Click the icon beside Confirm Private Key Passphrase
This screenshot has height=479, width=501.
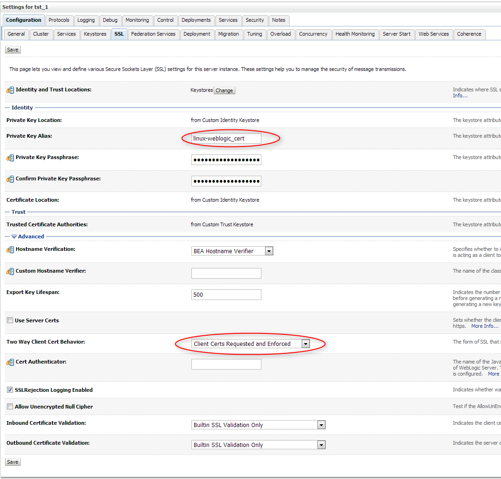pyautogui.click(x=10, y=179)
